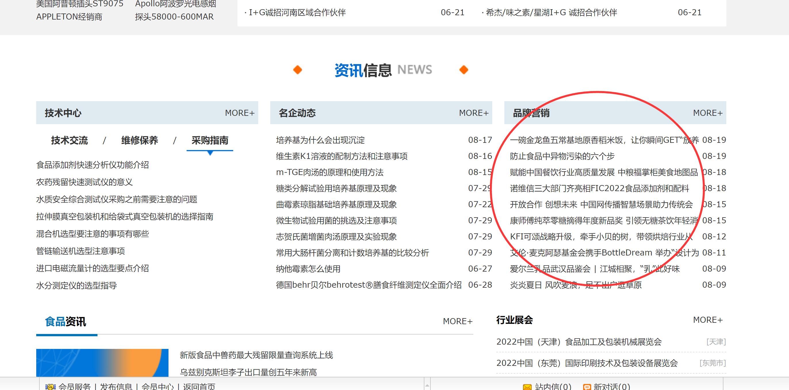Open 新版食品中兽药最大残留限量查询系统上线
The height and width of the screenshot is (390, 789).
[x=256, y=355]
